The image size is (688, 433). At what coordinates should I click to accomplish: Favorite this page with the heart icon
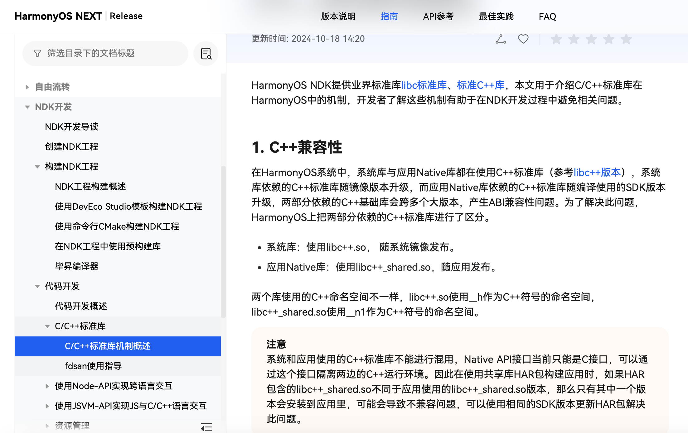523,39
